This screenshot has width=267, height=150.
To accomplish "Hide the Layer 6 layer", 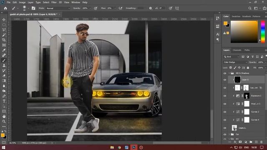I will pyautogui.click(x=225, y=80).
